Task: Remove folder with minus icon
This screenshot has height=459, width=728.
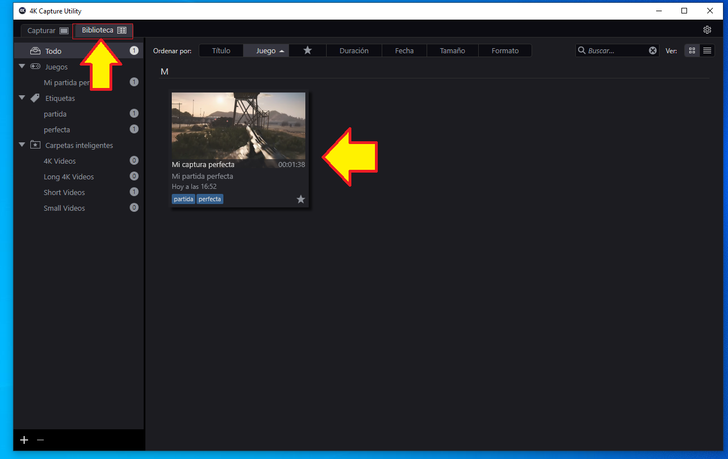Action: pos(40,440)
